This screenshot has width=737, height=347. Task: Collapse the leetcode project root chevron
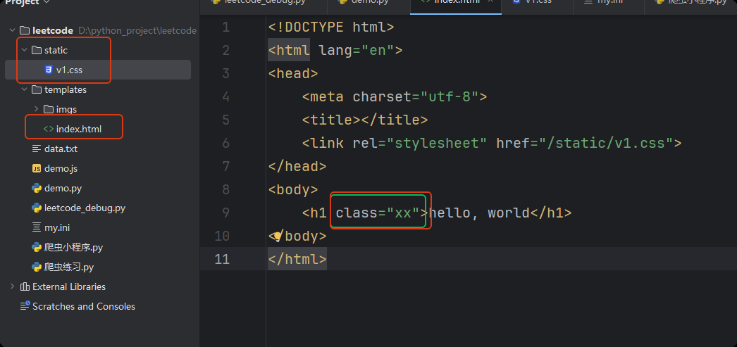pyautogui.click(x=12, y=30)
